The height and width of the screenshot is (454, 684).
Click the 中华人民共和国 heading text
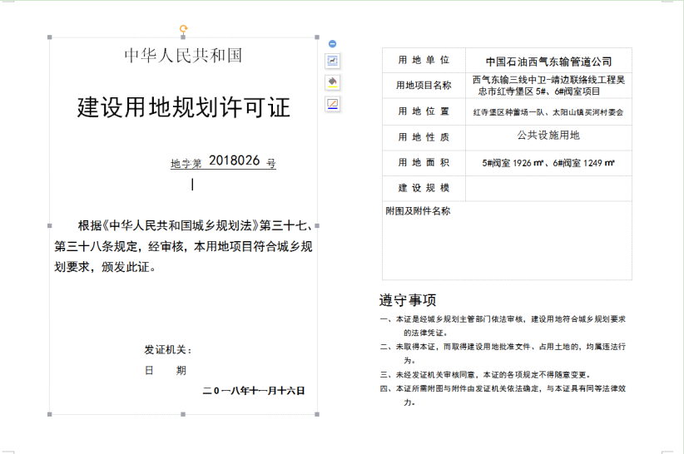183,56
